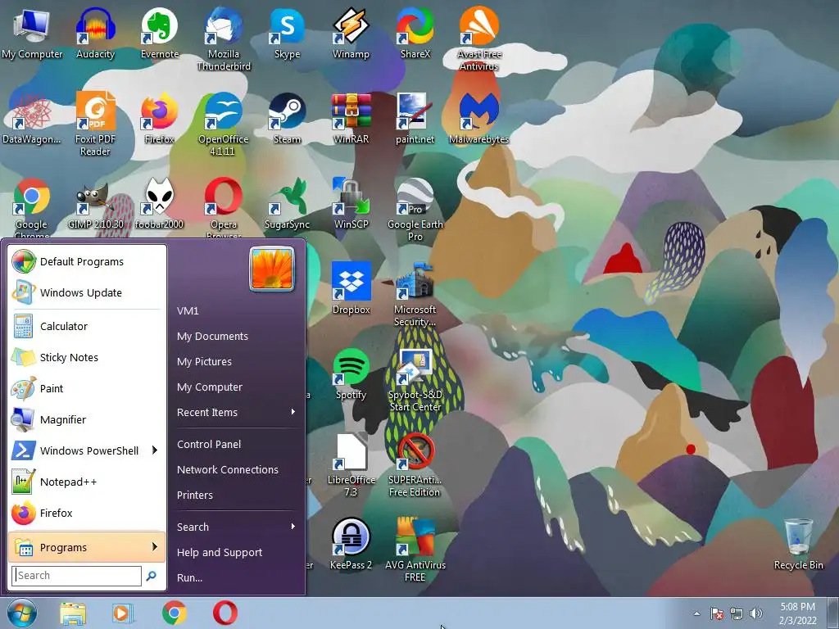Click the SUPERAntiSpyware Free Edition icon
This screenshot has height=629, width=839.
(415, 464)
